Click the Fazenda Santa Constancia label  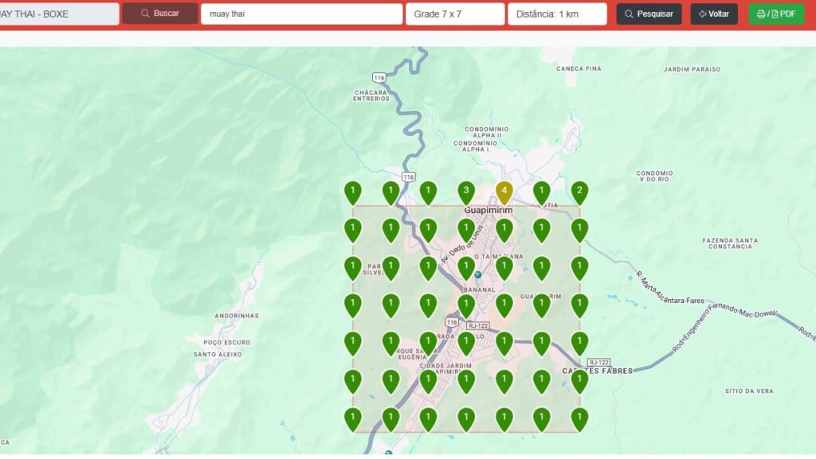729,243
